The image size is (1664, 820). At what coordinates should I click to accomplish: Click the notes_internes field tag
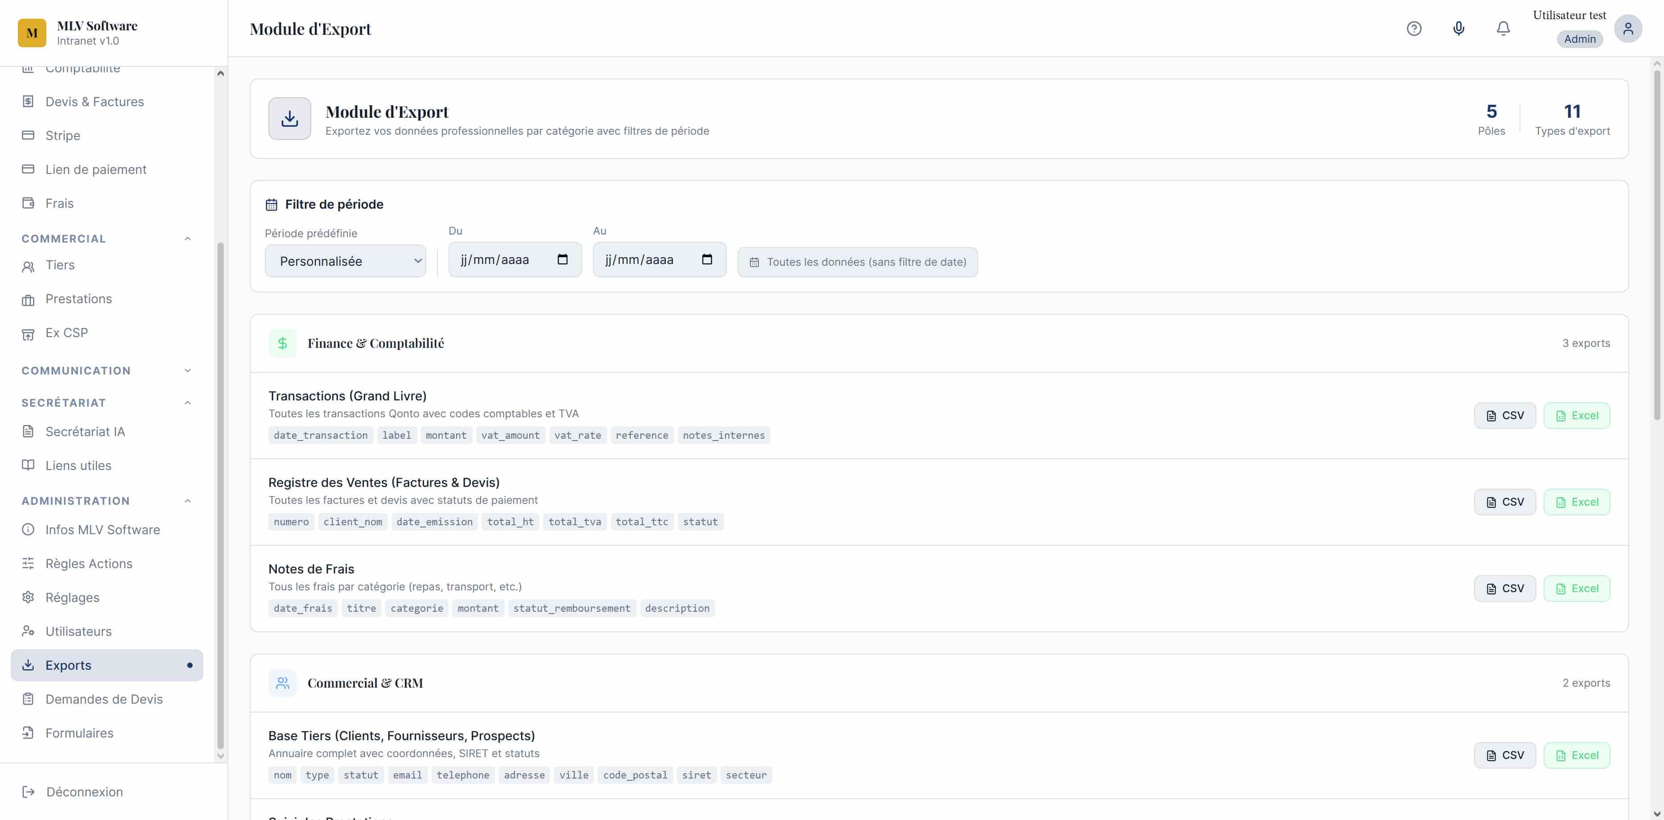click(x=724, y=436)
